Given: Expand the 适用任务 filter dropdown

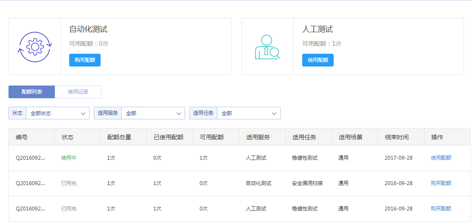Looking at the screenshot, I should (x=248, y=113).
